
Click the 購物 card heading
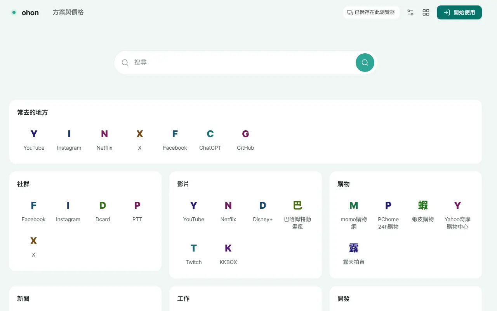point(344,184)
